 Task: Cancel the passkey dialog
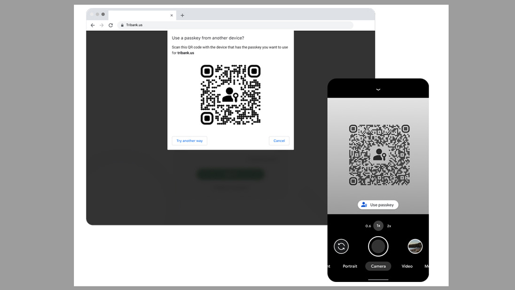tap(279, 141)
